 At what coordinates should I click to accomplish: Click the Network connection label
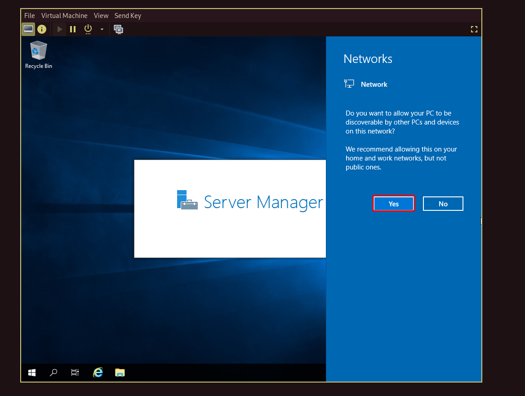pyautogui.click(x=374, y=85)
